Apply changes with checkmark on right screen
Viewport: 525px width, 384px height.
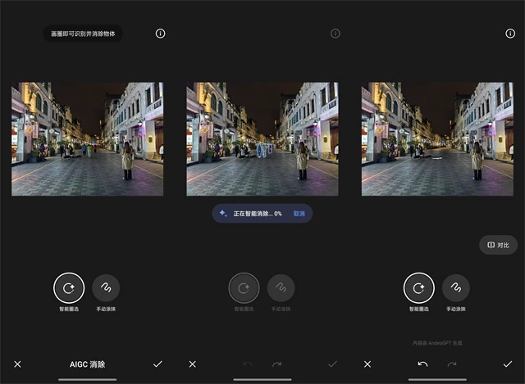(x=507, y=364)
